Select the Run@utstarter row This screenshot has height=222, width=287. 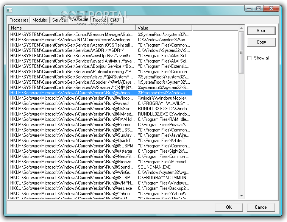click(x=101, y=151)
